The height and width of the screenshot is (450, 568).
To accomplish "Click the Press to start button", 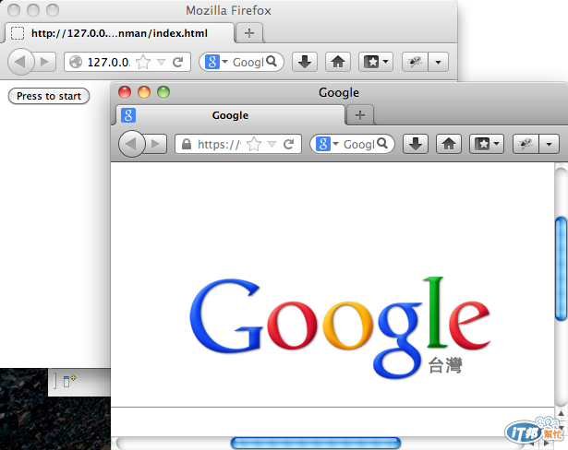I will tap(49, 96).
